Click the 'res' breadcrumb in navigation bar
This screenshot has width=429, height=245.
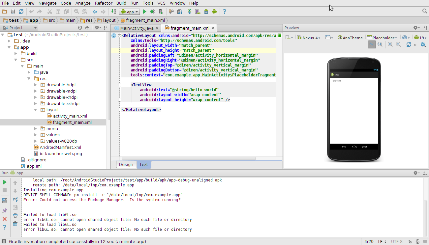[86, 20]
